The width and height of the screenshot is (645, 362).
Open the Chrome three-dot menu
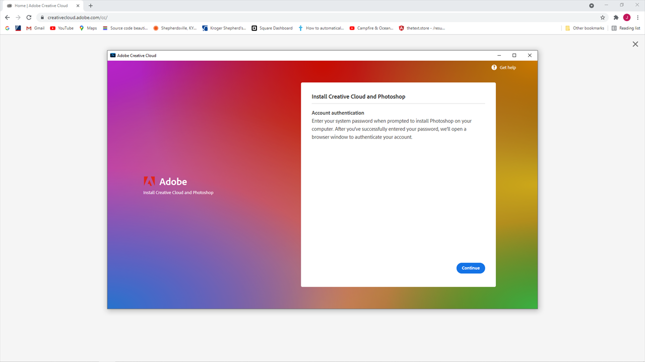[638, 17]
